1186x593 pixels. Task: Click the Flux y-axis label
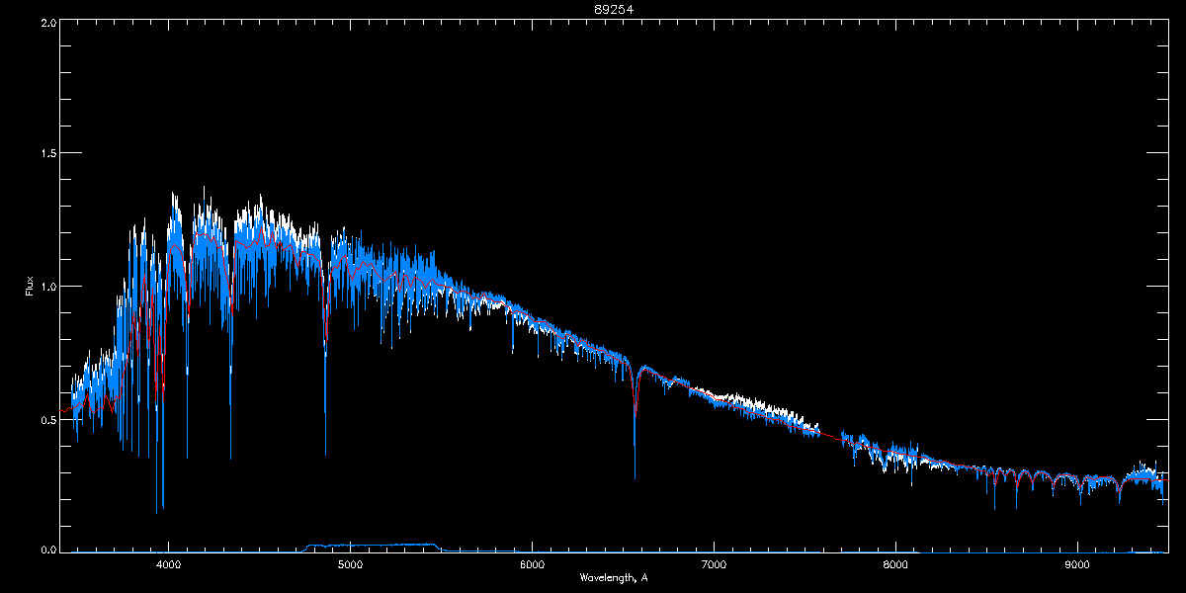coord(30,287)
